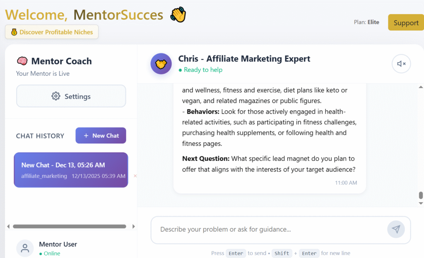Click the waving hand emoji
424x258 pixels.
click(178, 15)
